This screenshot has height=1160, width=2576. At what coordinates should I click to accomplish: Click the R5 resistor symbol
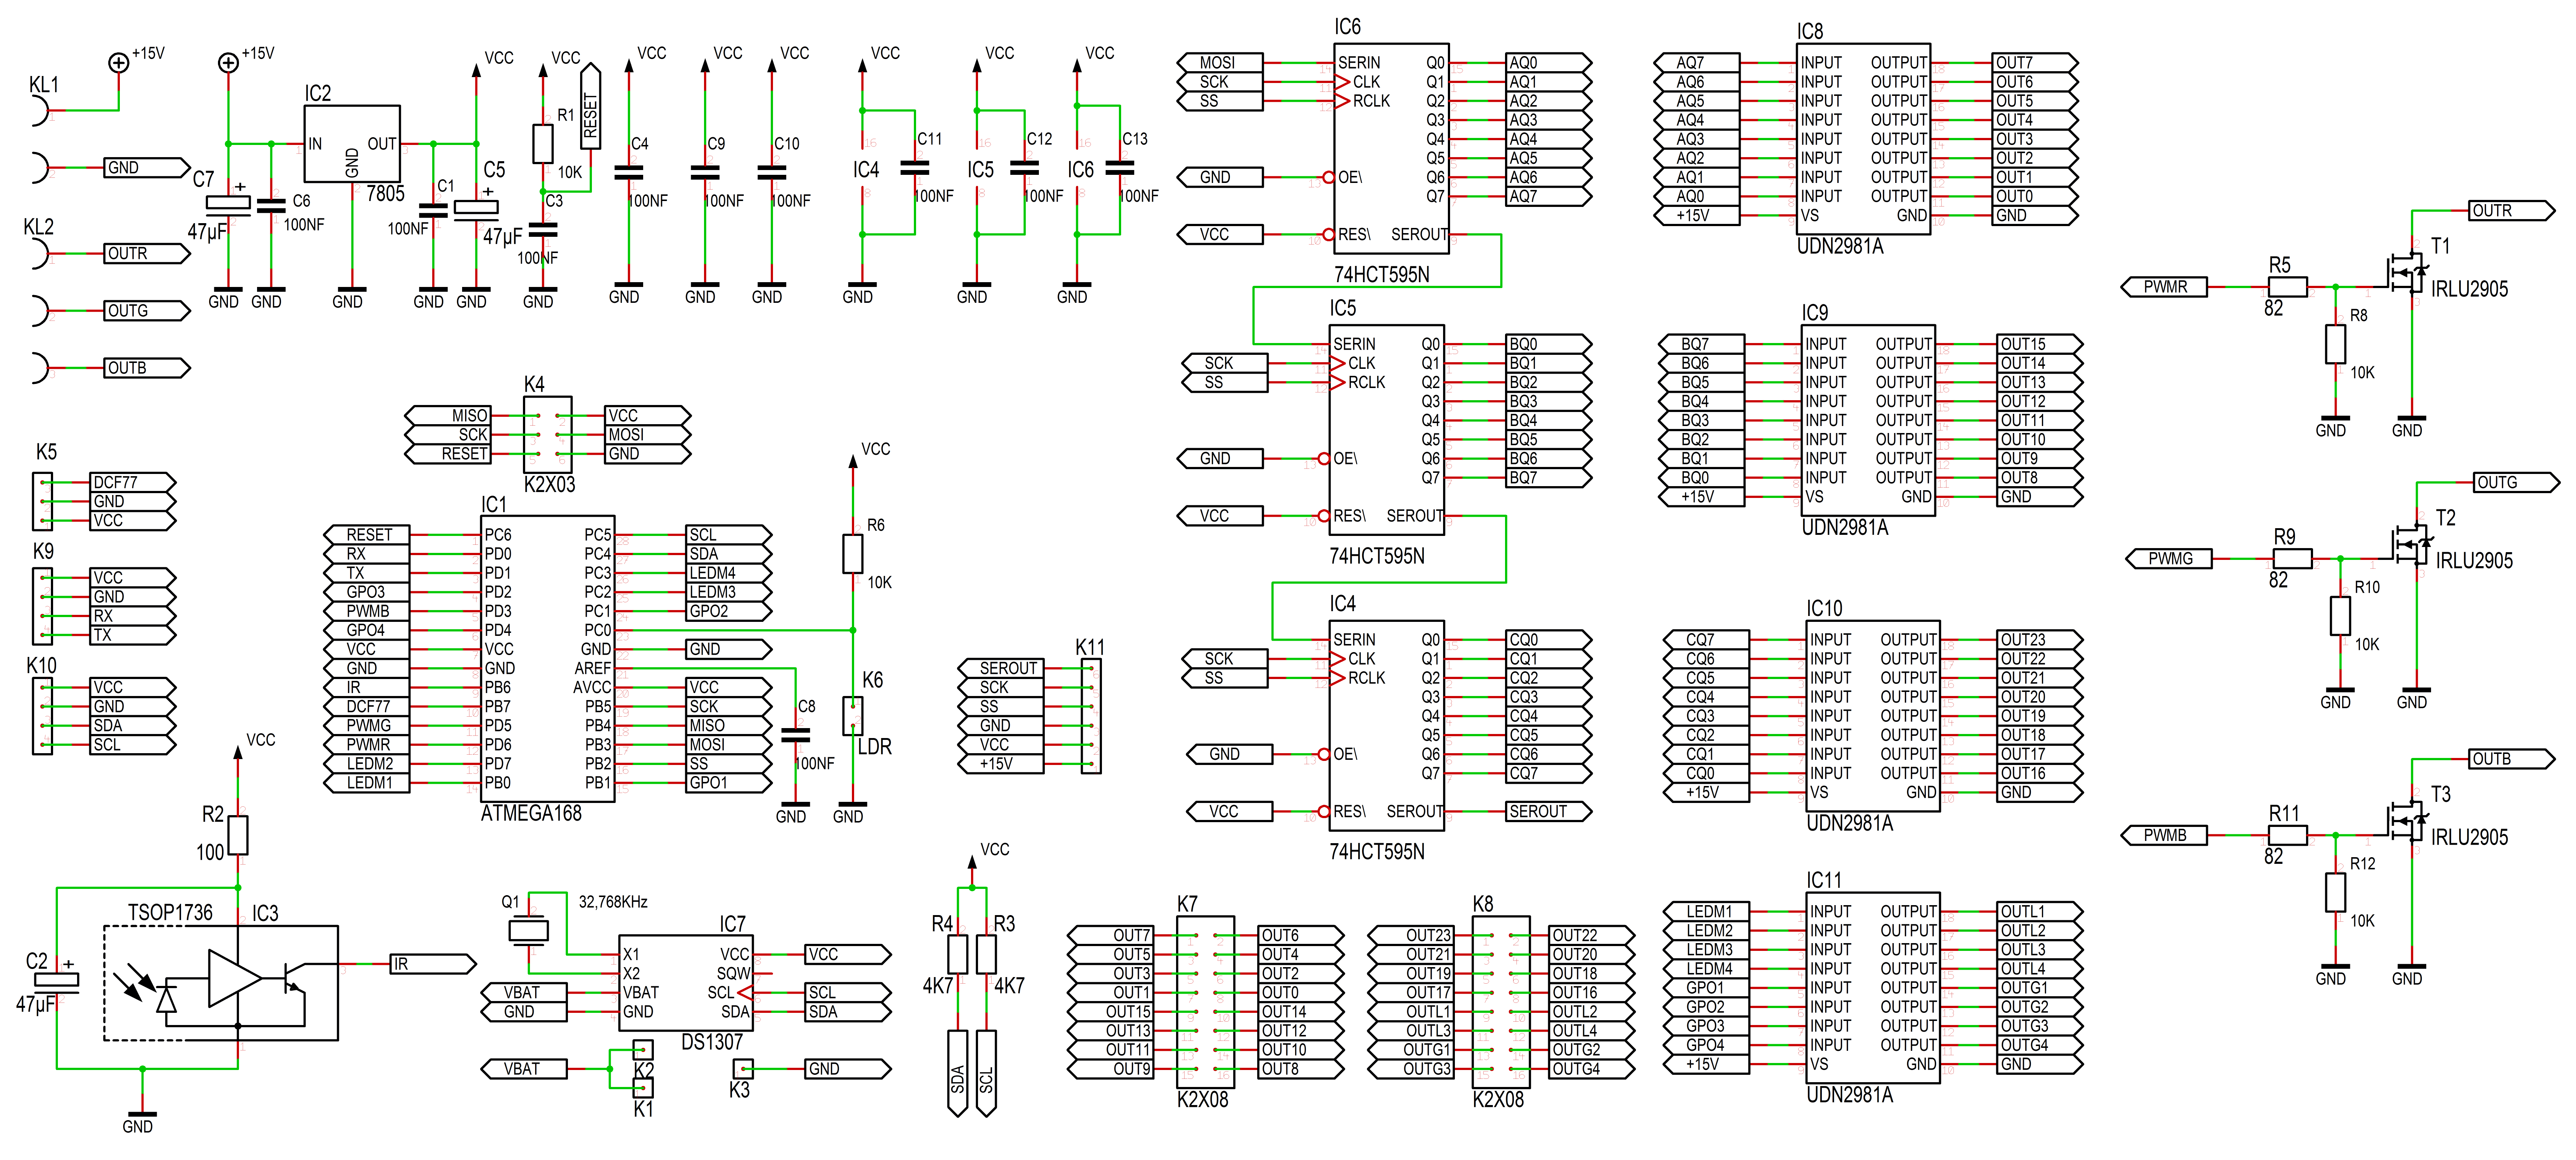2288,287
